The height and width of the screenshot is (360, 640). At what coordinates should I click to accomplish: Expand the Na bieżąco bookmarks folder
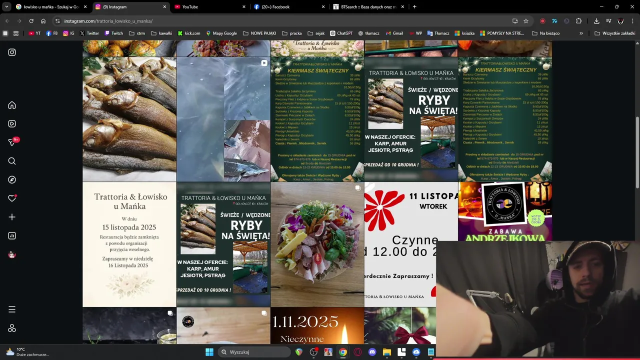click(x=546, y=33)
